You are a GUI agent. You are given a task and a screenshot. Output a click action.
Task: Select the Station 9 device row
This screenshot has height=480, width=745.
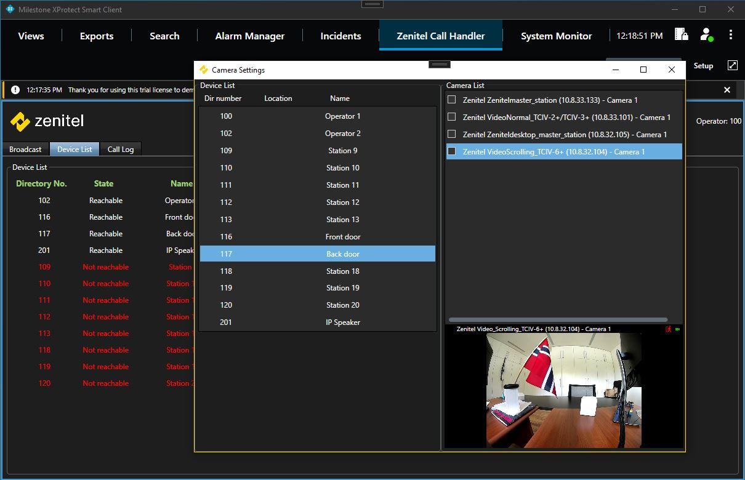[318, 150]
